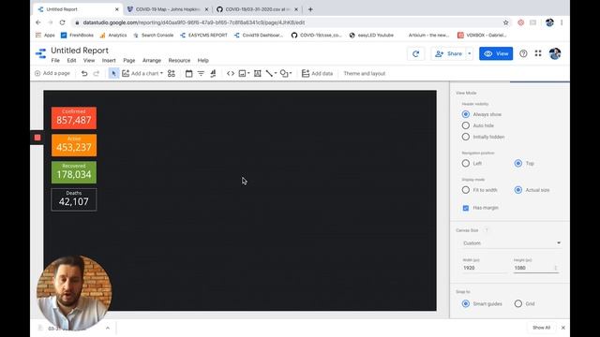Screen dimensions: 600x337
Task: Expand the download bar item chevron
Action: (108, 328)
